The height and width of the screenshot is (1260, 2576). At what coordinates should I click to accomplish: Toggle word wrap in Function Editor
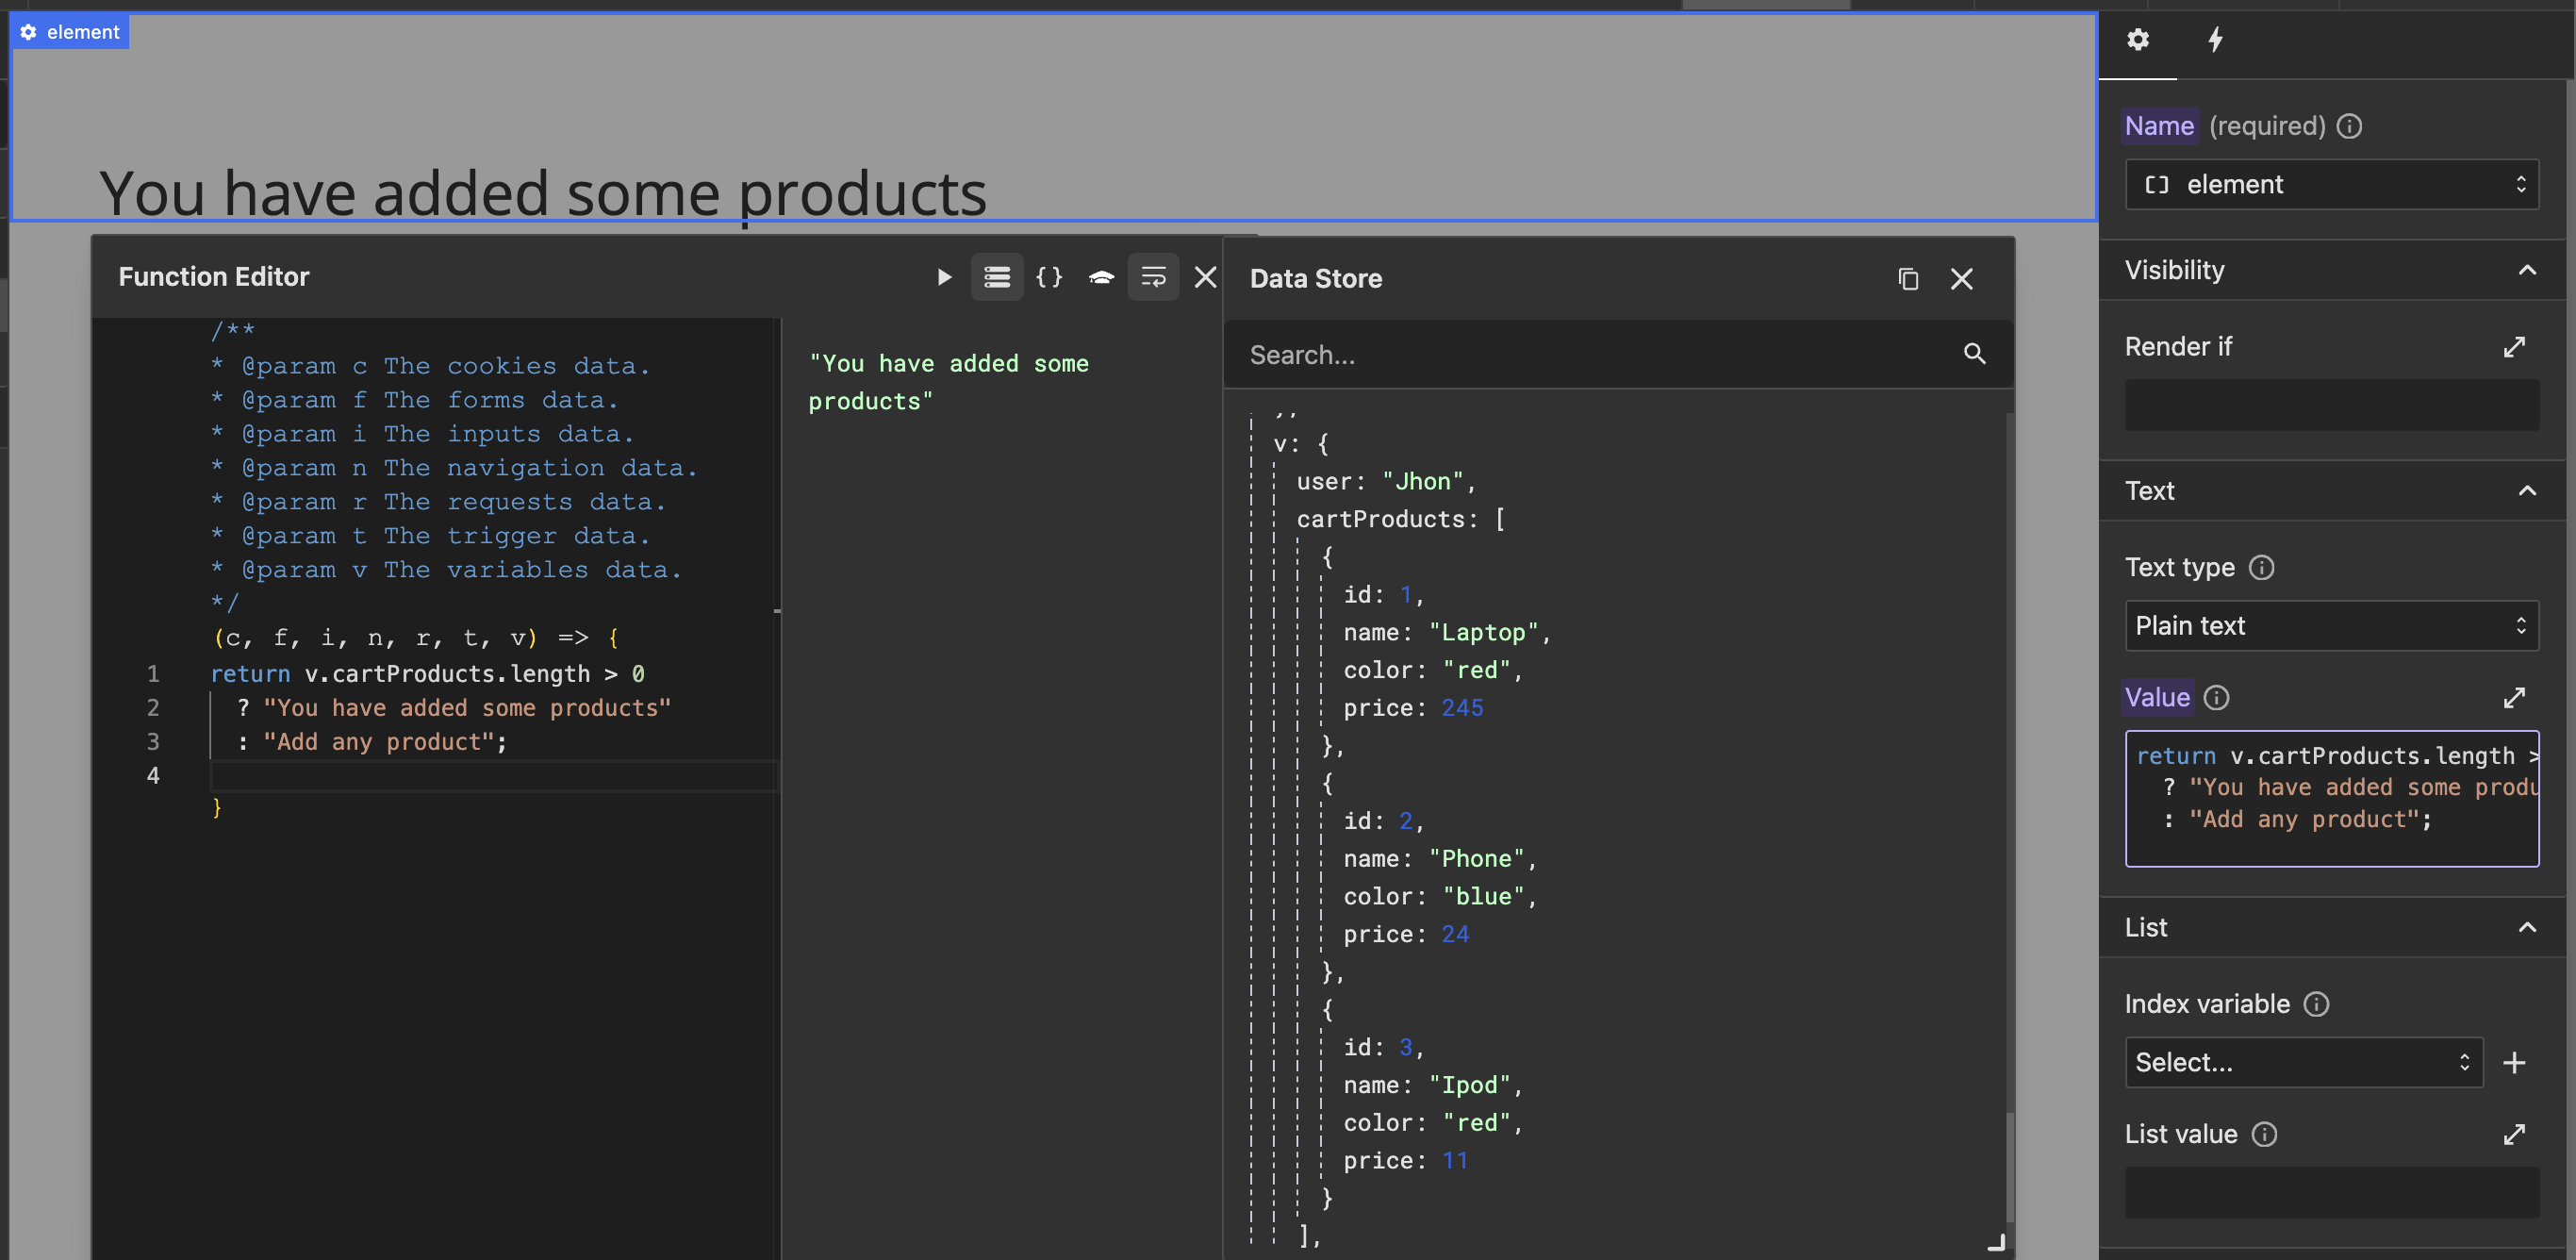pyautogui.click(x=1153, y=277)
